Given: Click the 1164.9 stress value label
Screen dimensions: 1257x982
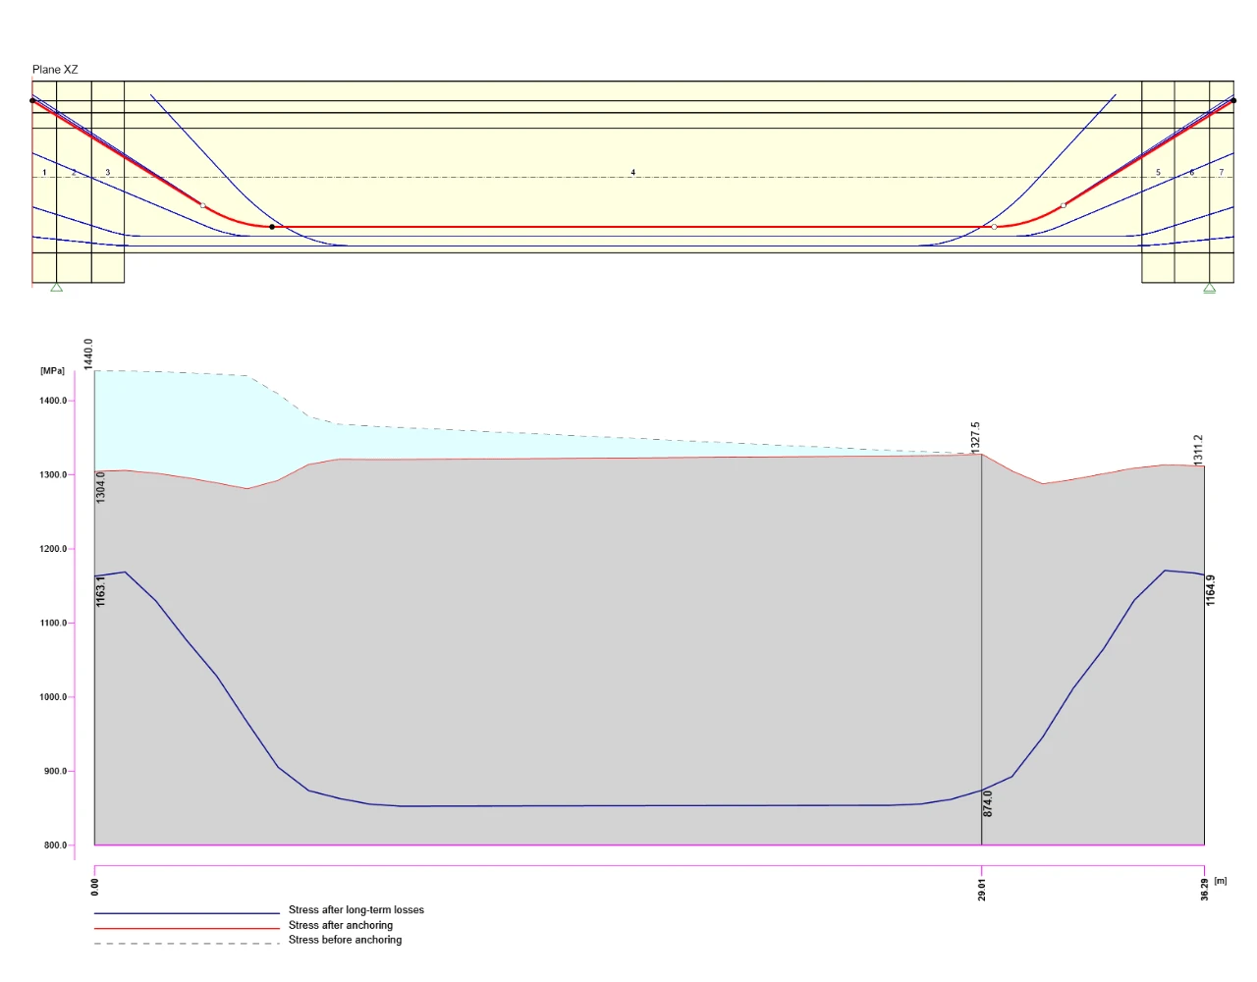Looking at the screenshot, I should click(x=1211, y=590).
